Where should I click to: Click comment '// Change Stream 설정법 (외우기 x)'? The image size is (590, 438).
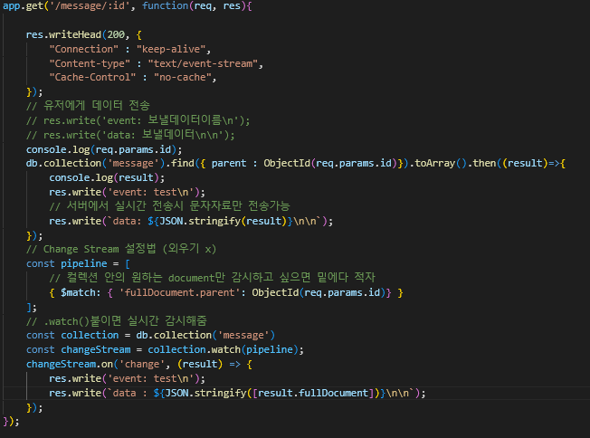[x=121, y=249]
